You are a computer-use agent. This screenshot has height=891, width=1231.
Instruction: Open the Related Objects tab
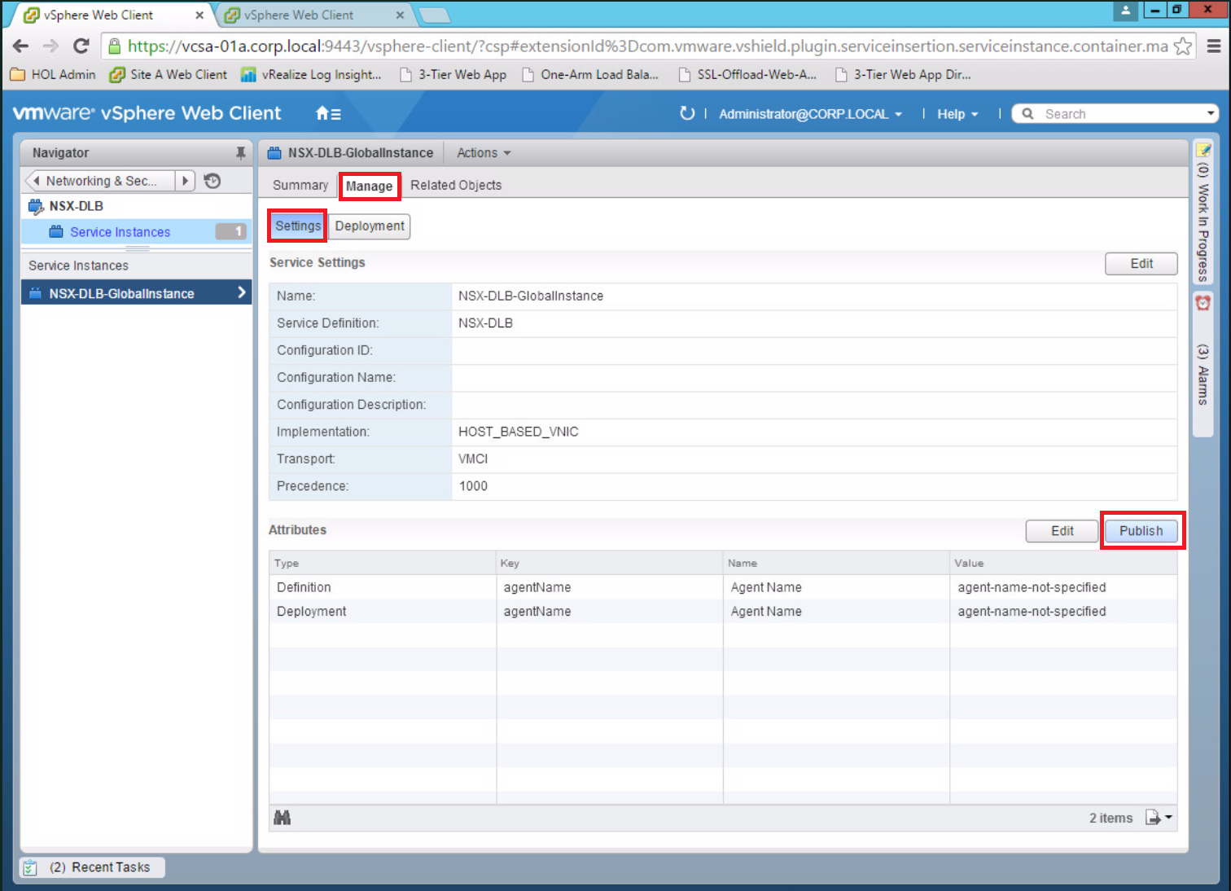(x=456, y=185)
